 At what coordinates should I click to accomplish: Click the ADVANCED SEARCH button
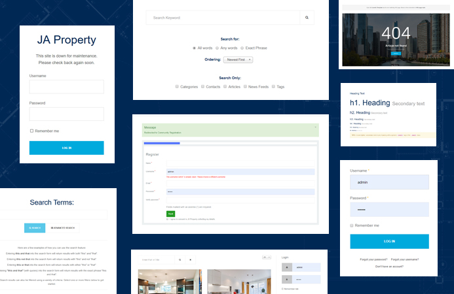click(x=62, y=228)
